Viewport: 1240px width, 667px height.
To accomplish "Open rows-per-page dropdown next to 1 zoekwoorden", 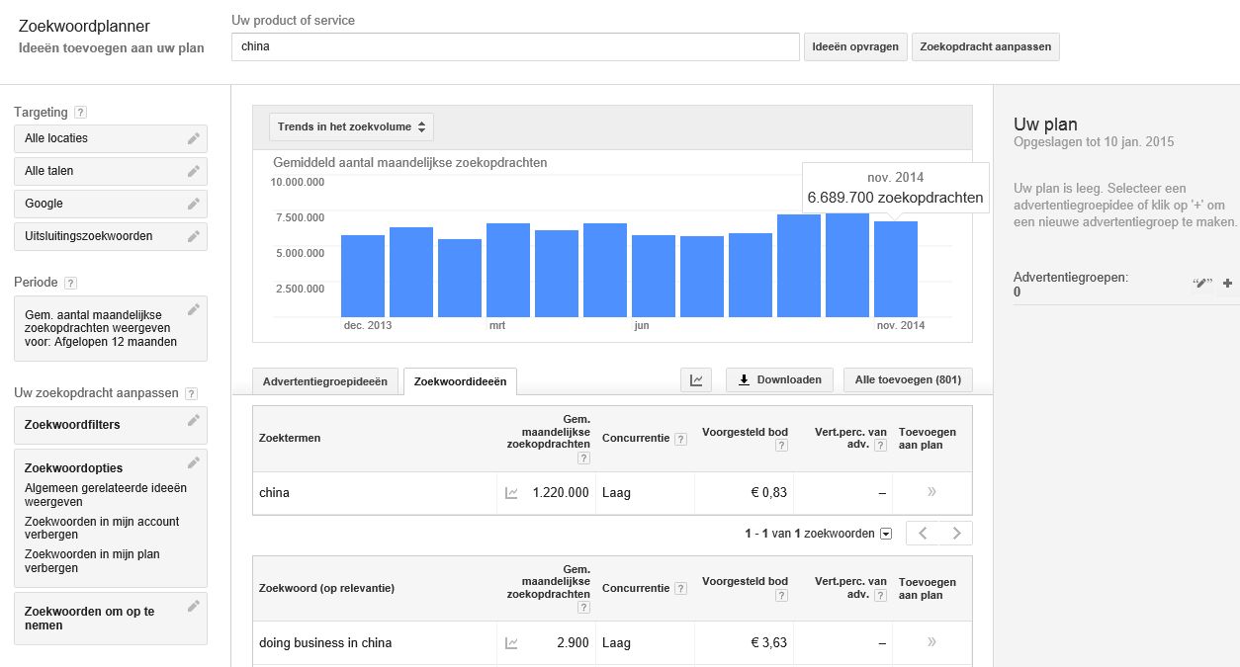I will 886,534.
